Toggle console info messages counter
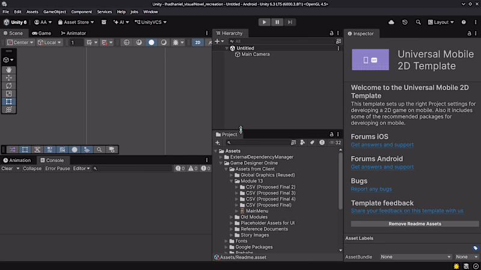This screenshot has height=270, width=481. coord(180,169)
